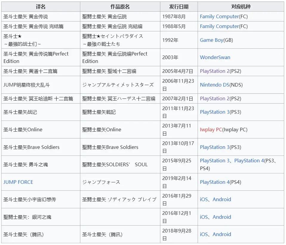This screenshot has width=286, height=245.
Task: Click Family Computer link in 1987年8月 row
Action: click(x=219, y=16)
